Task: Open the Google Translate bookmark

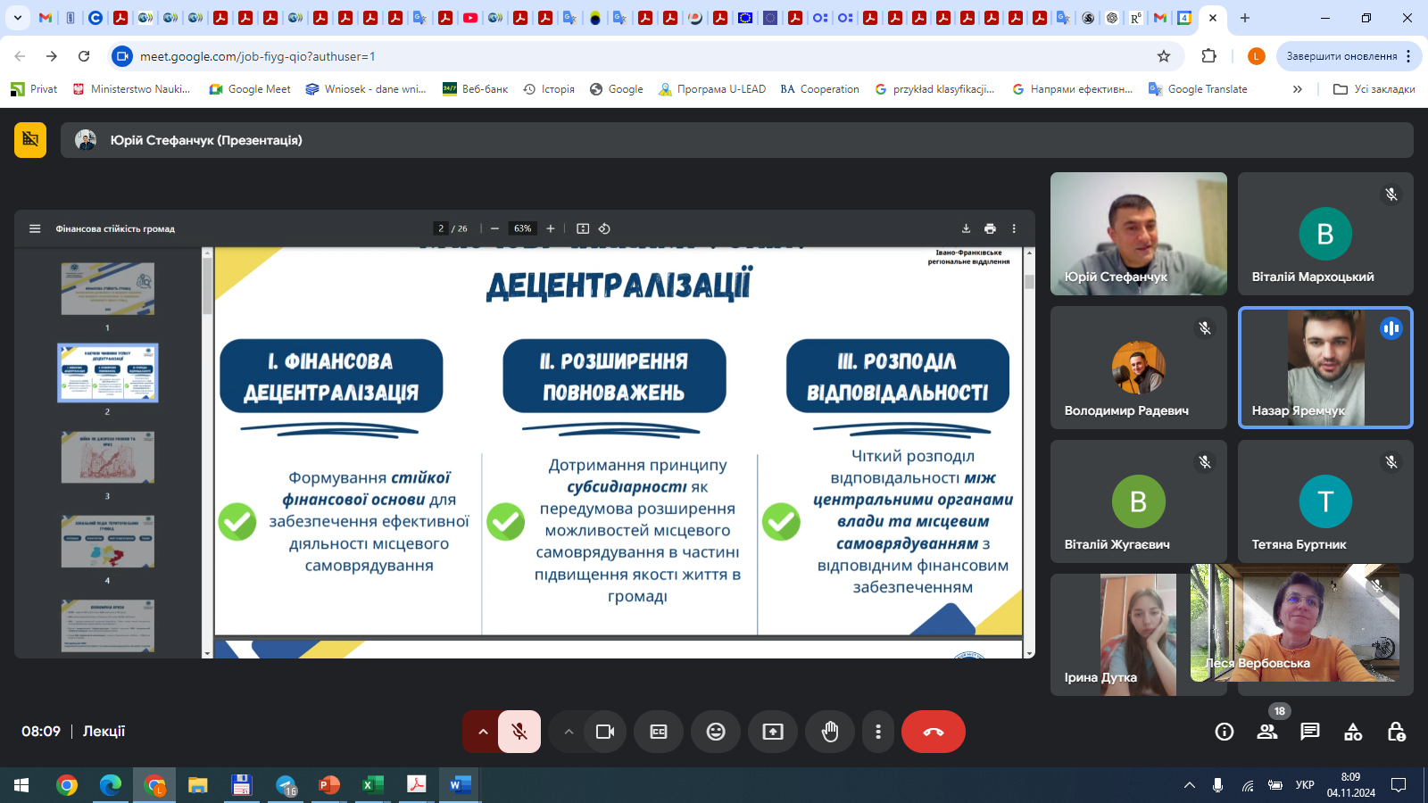Action: [1198, 89]
